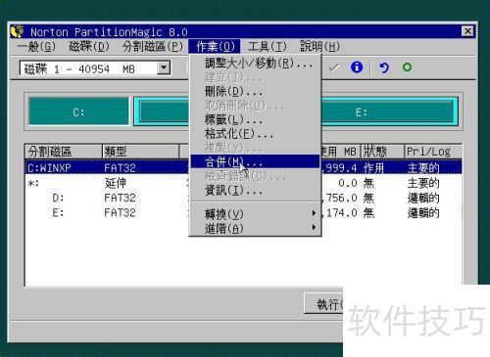Click the PartitionMagic app icon in title bar
Viewport: 490px width, 357px height.
pyautogui.click(x=18, y=32)
